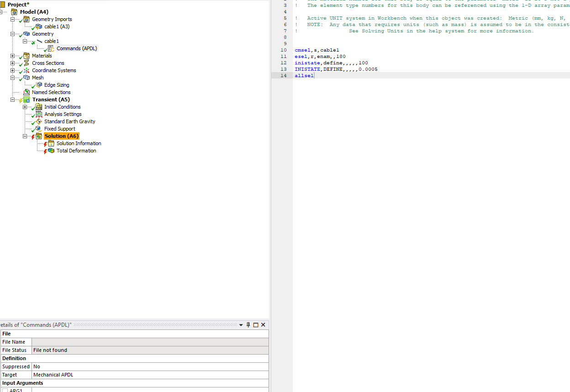This screenshot has width=570, height=392.
Task: Click the Total Deformation result icon
Action: 51,151
